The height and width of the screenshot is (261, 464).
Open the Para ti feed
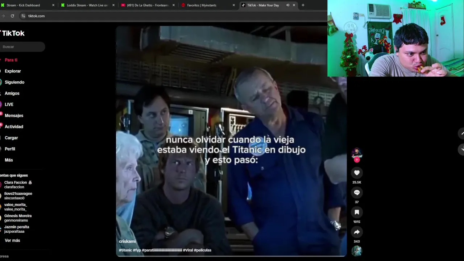[11, 60]
